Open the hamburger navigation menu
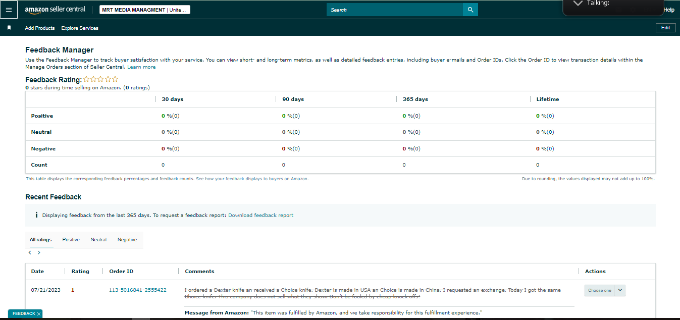This screenshot has height=320, width=680. 9,10
